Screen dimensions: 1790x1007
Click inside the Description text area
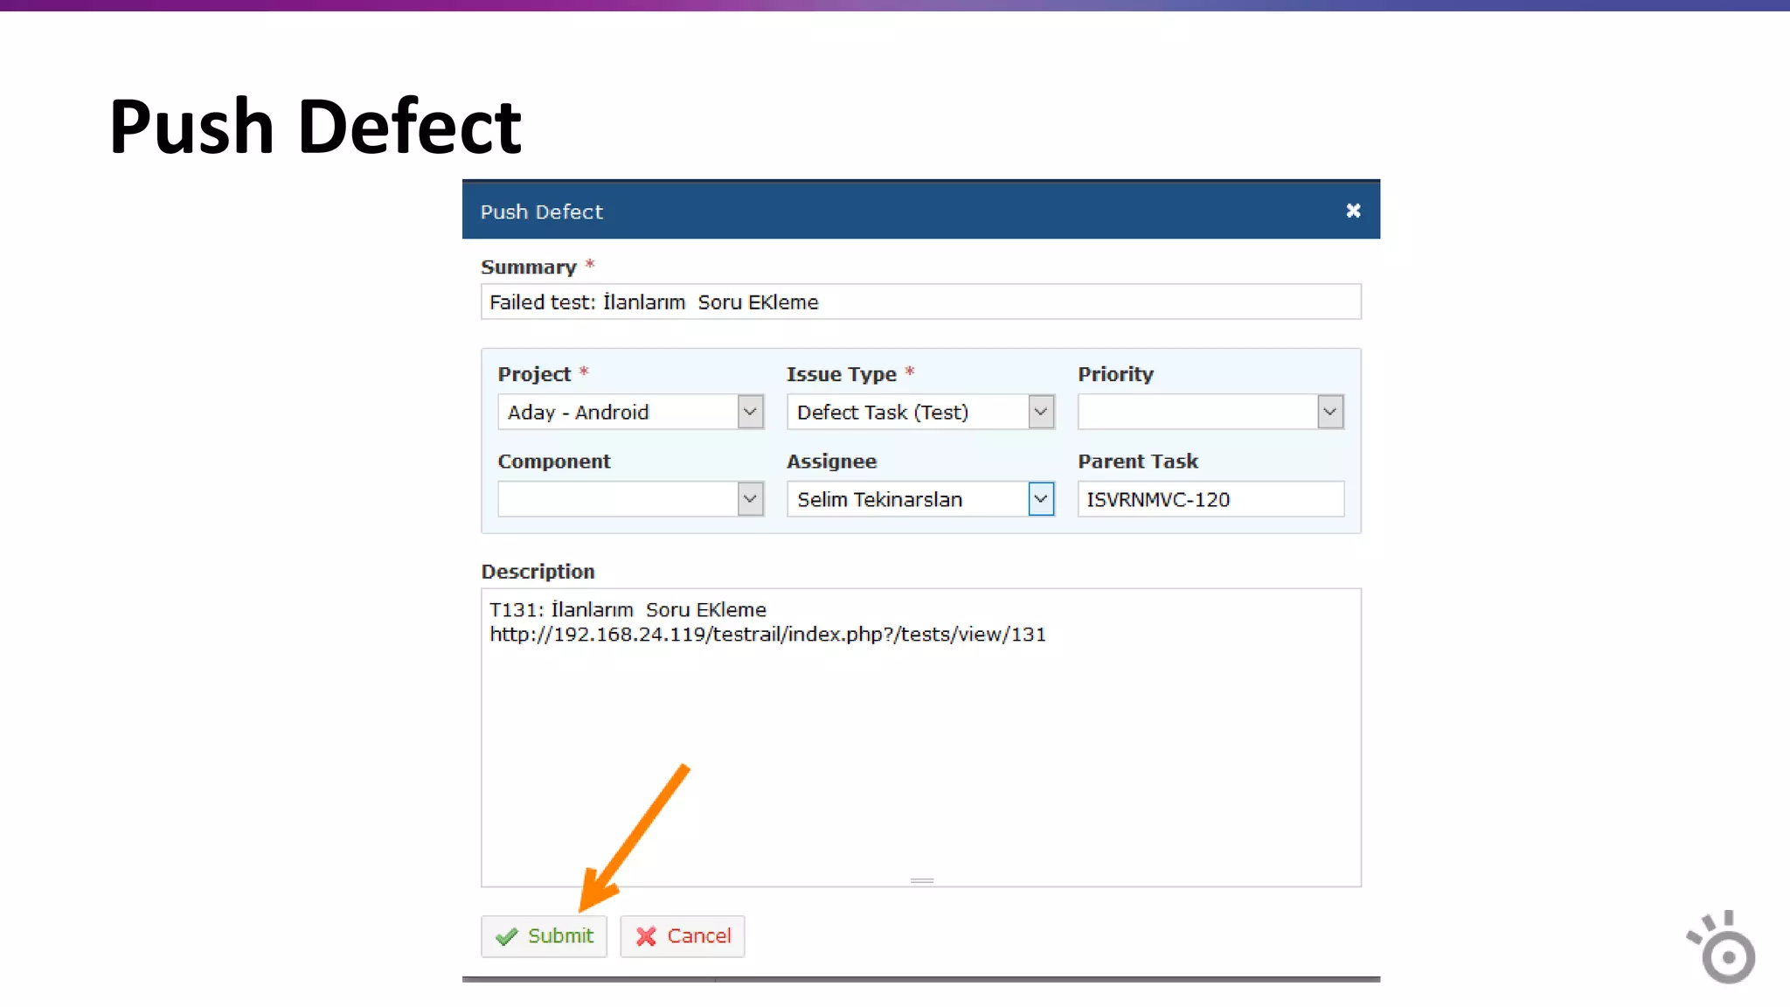point(920,738)
